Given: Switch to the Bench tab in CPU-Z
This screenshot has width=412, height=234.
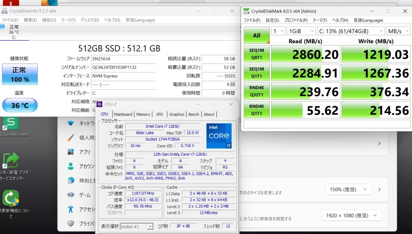Looking at the screenshot, I should click(194, 114).
